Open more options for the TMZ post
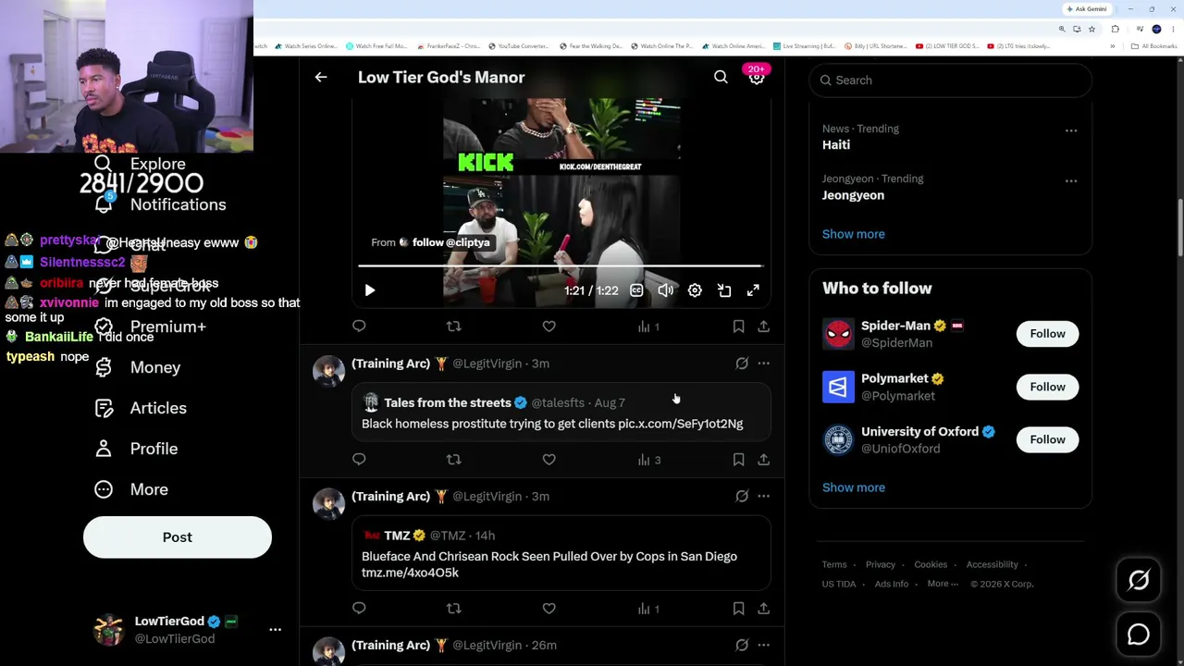 coord(763,497)
